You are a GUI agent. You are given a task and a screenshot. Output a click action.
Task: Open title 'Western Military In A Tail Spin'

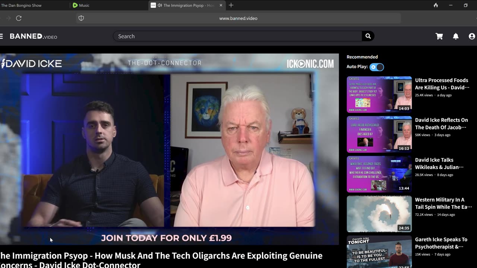[x=443, y=203]
